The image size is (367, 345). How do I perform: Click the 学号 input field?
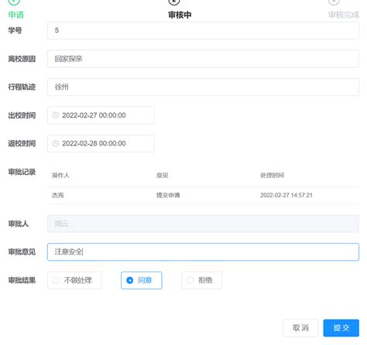pos(203,30)
